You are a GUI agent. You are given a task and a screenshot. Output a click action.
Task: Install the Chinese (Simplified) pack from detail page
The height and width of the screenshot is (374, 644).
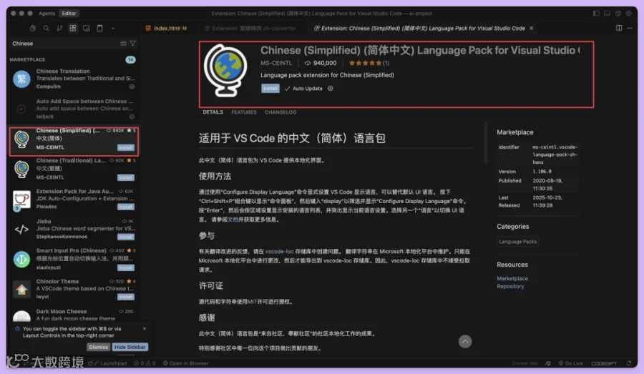click(x=270, y=88)
